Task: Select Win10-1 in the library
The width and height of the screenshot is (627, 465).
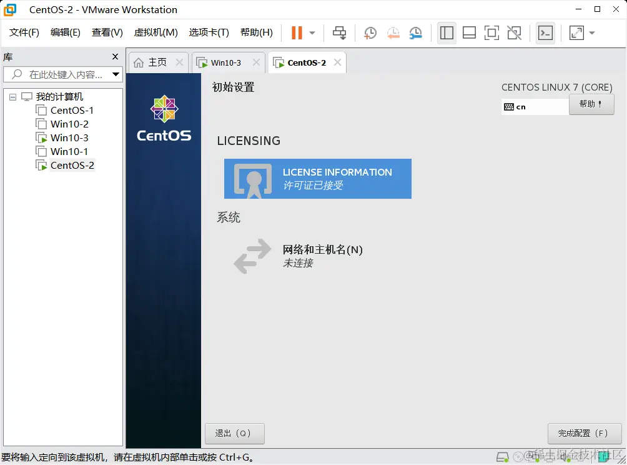Action: (69, 152)
